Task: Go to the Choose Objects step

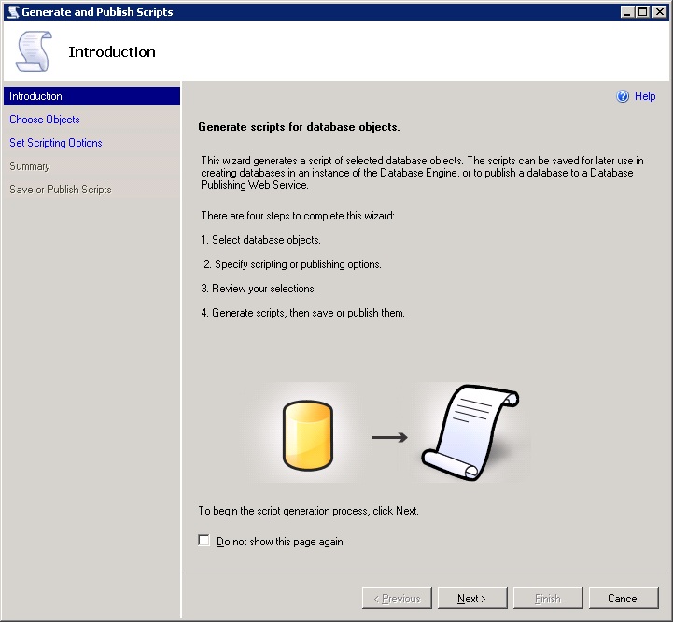Action: coord(45,120)
